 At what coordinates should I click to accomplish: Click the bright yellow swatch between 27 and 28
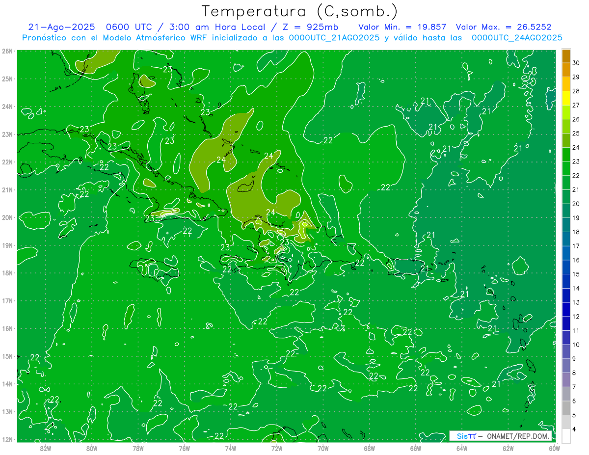pos(566,98)
